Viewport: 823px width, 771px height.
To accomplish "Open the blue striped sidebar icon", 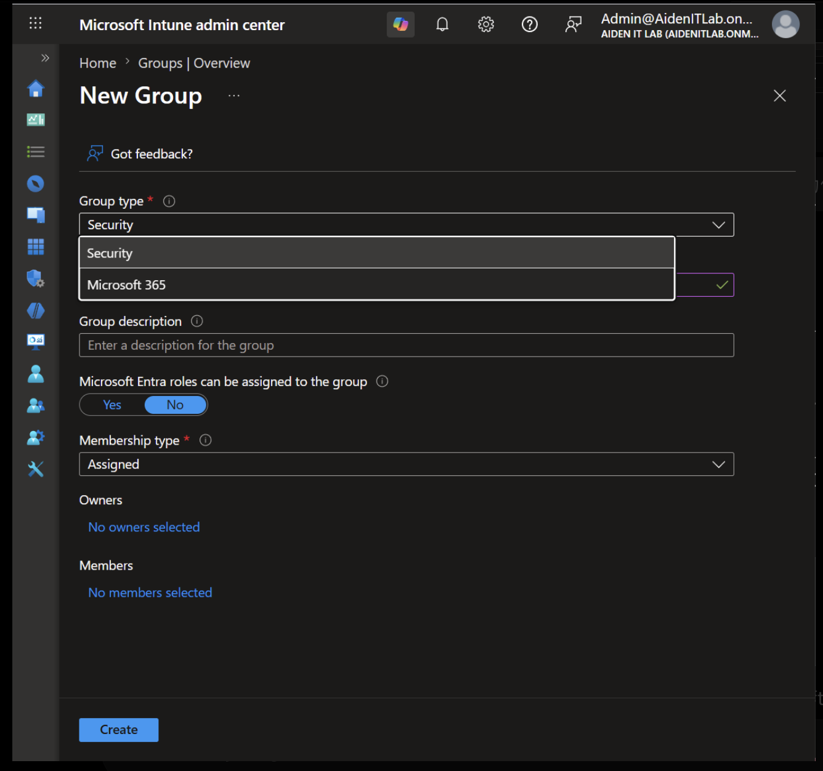I will click(36, 310).
